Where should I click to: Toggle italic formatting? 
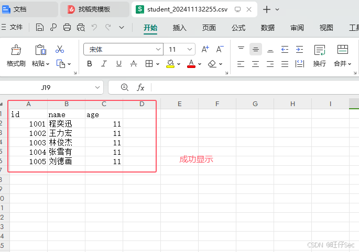pos(104,64)
